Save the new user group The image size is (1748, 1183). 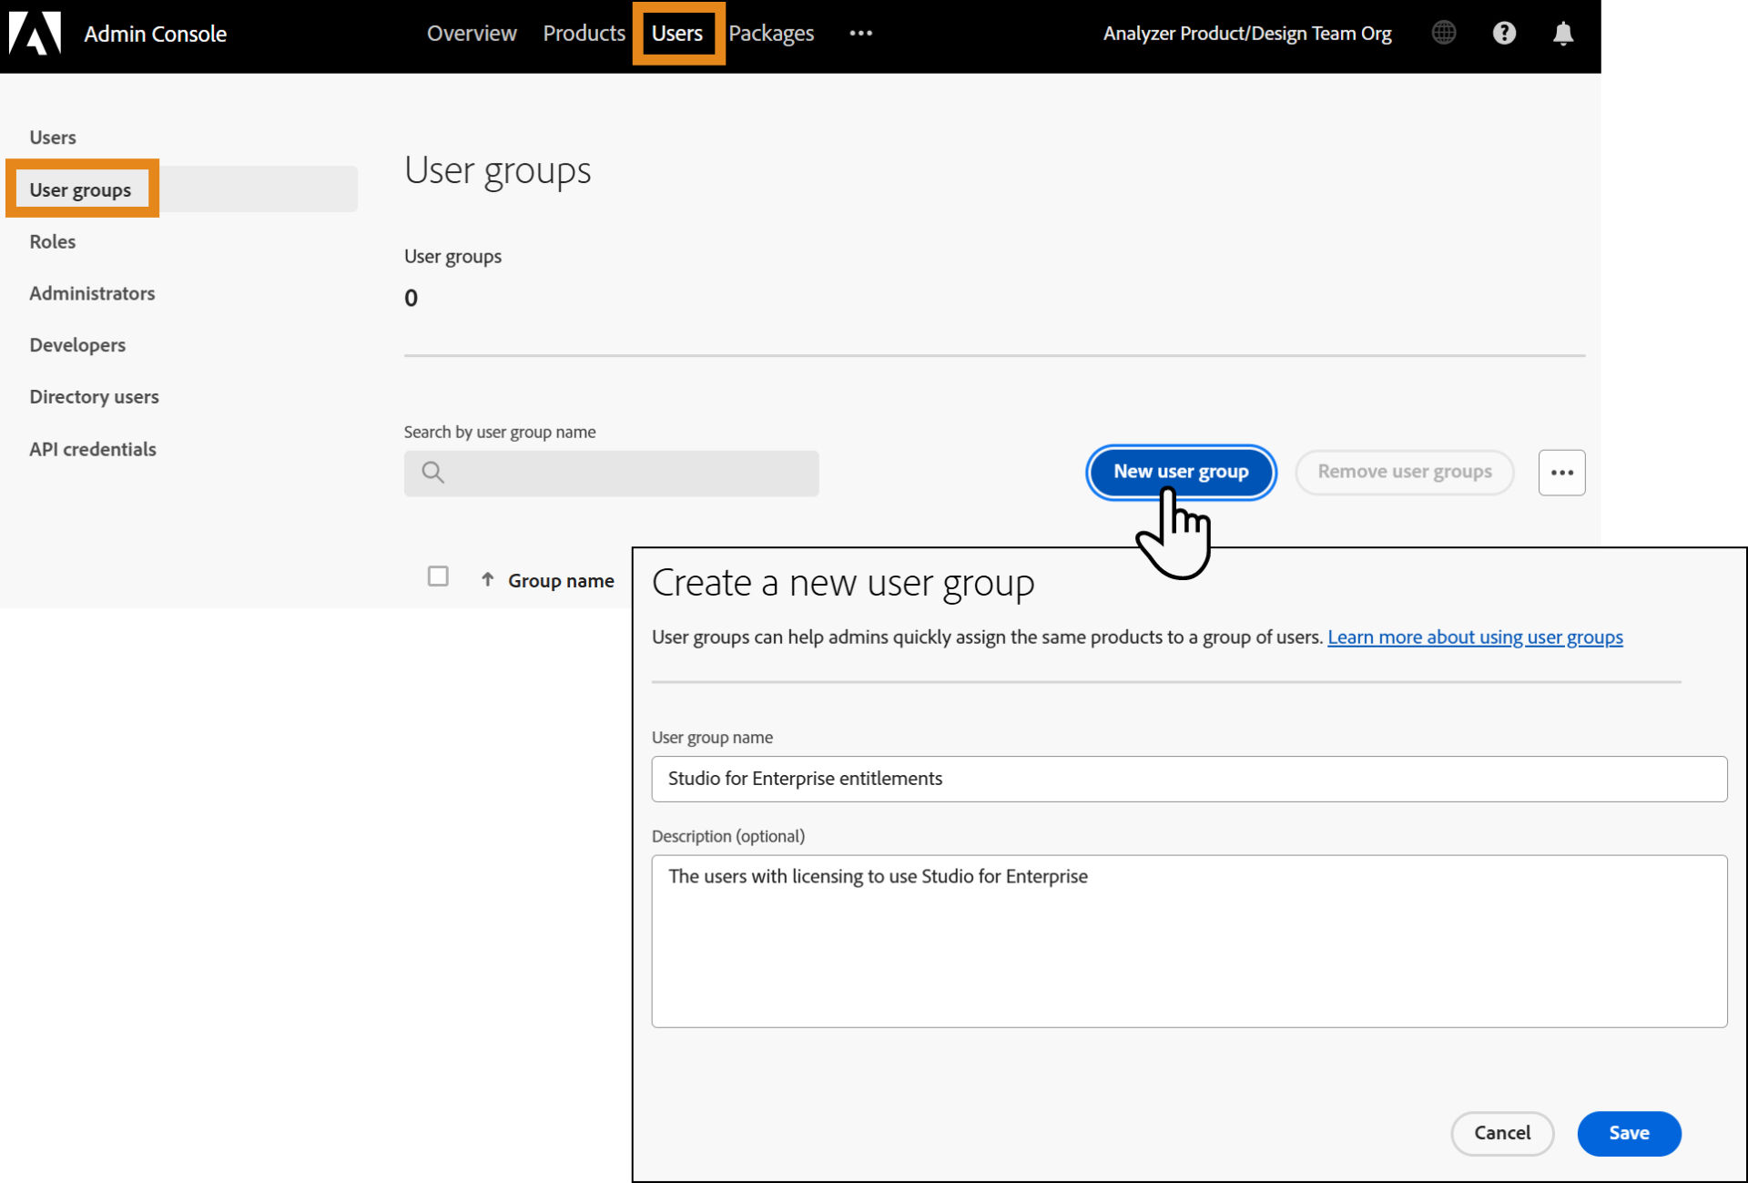[x=1629, y=1133]
